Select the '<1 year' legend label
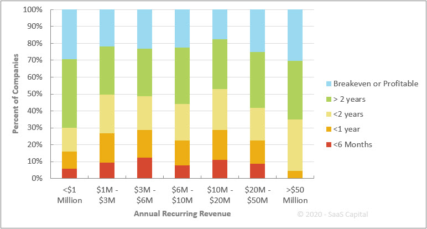This screenshot has height=229, width=427. (347, 129)
